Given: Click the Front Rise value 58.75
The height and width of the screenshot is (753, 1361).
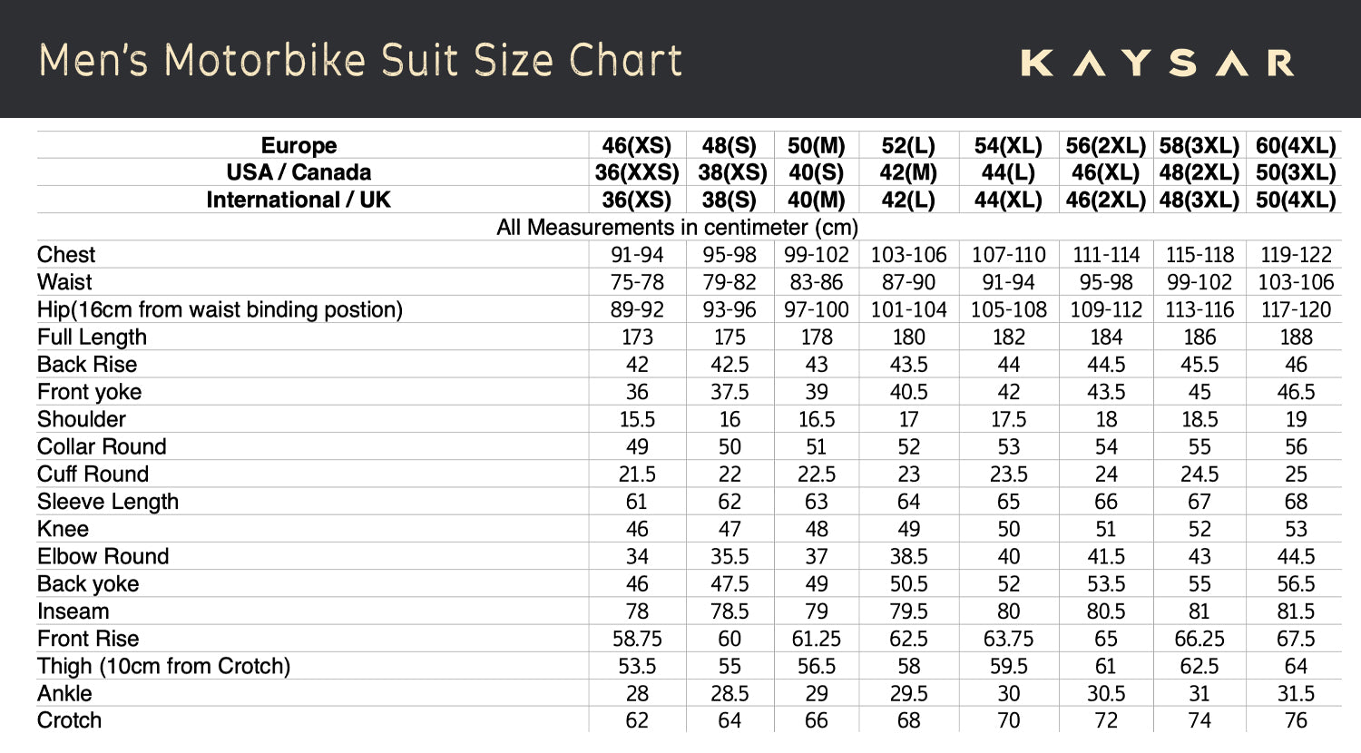Looking at the screenshot, I should click(x=637, y=639).
